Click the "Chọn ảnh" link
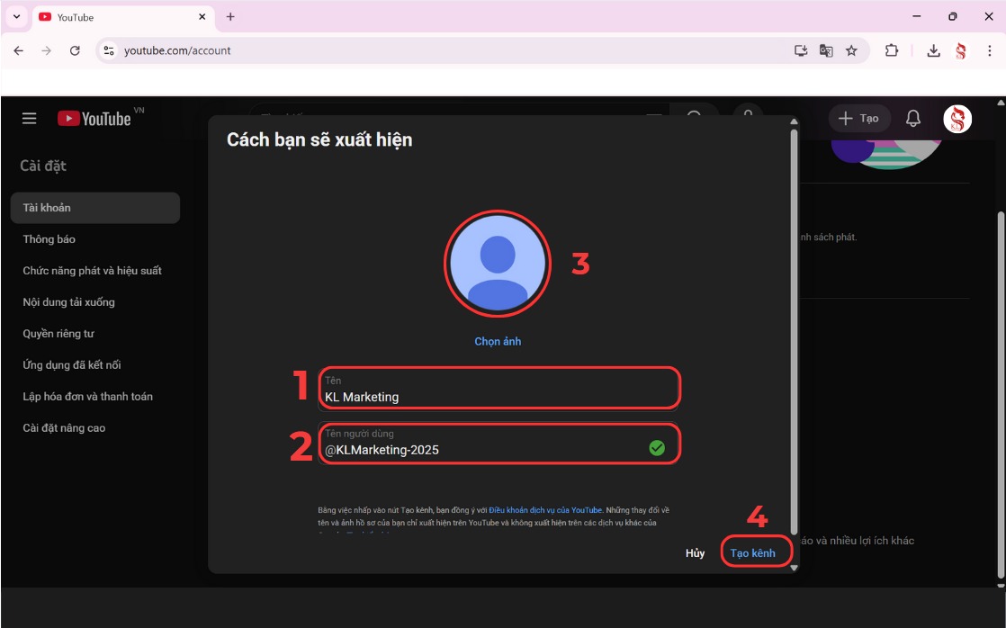 coord(497,342)
